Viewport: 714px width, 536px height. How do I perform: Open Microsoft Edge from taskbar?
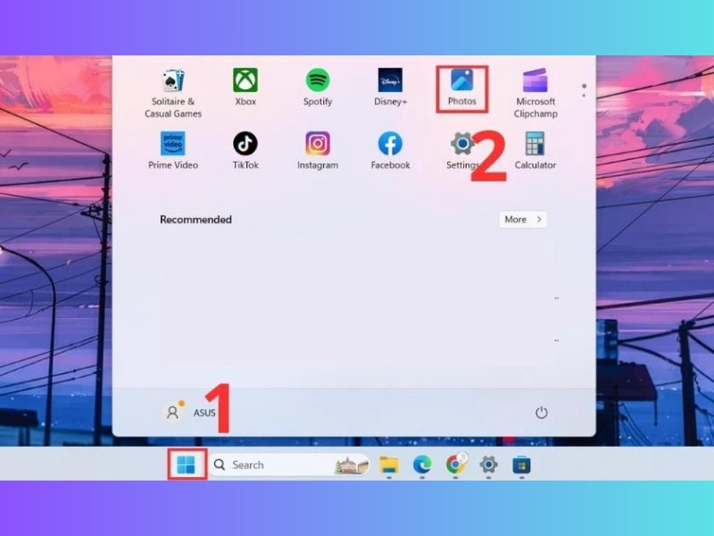(422, 465)
